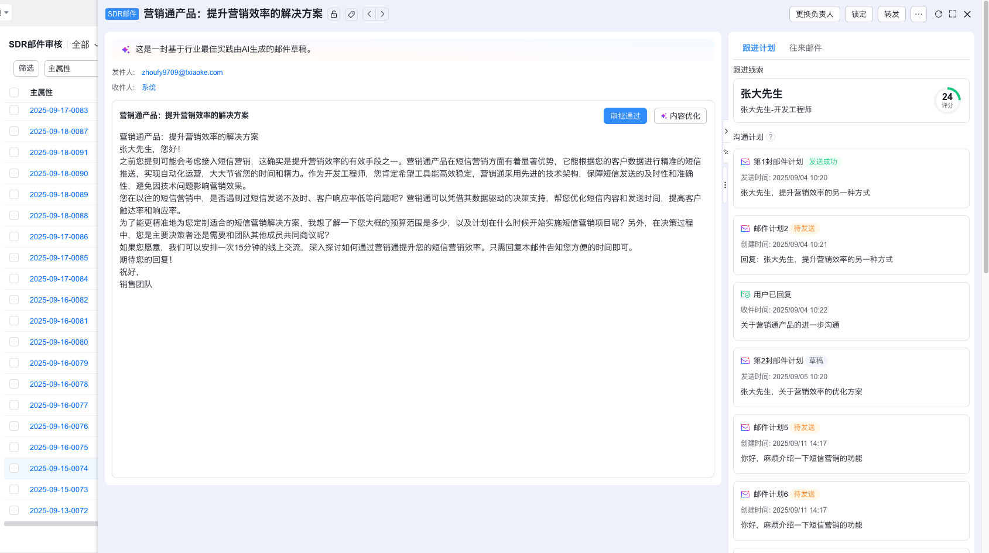Open sender email zhoufy9709@fxiaoke.com link
The image size is (989, 553).
pos(182,73)
